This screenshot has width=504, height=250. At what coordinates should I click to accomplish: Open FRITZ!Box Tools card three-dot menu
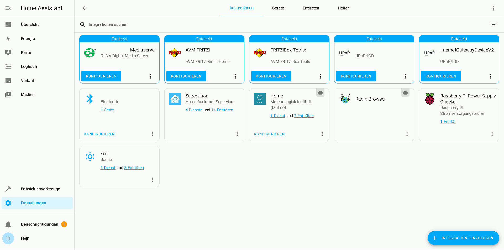pos(320,76)
